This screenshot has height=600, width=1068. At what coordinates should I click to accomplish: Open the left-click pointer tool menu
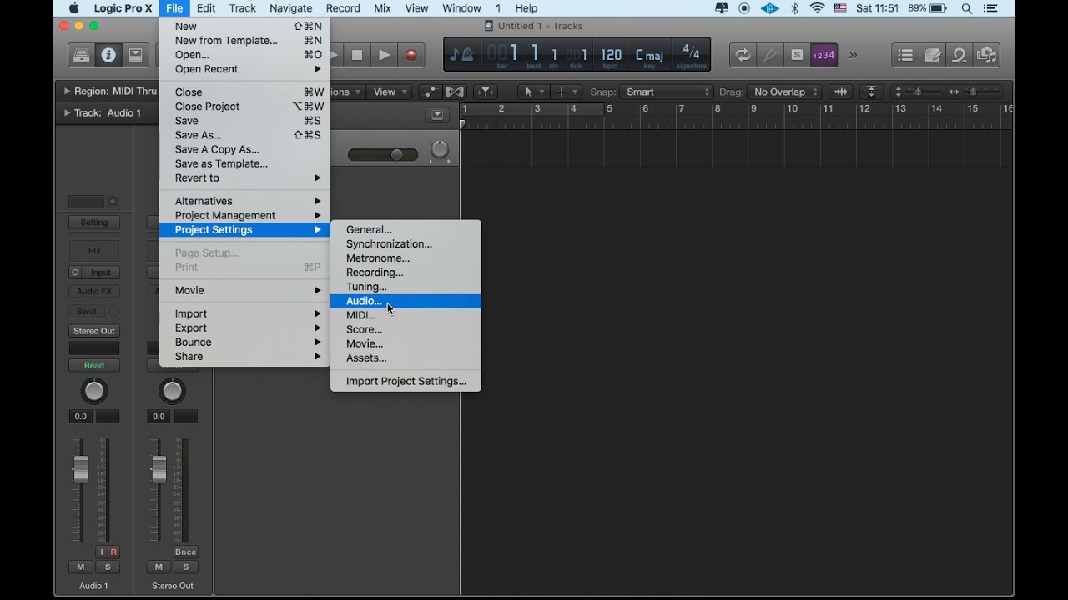pos(533,92)
